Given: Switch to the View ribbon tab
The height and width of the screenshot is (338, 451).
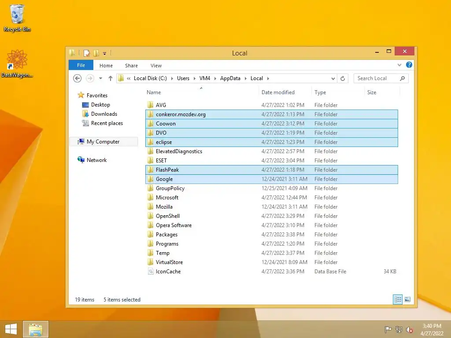Looking at the screenshot, I should coord(156,66).
